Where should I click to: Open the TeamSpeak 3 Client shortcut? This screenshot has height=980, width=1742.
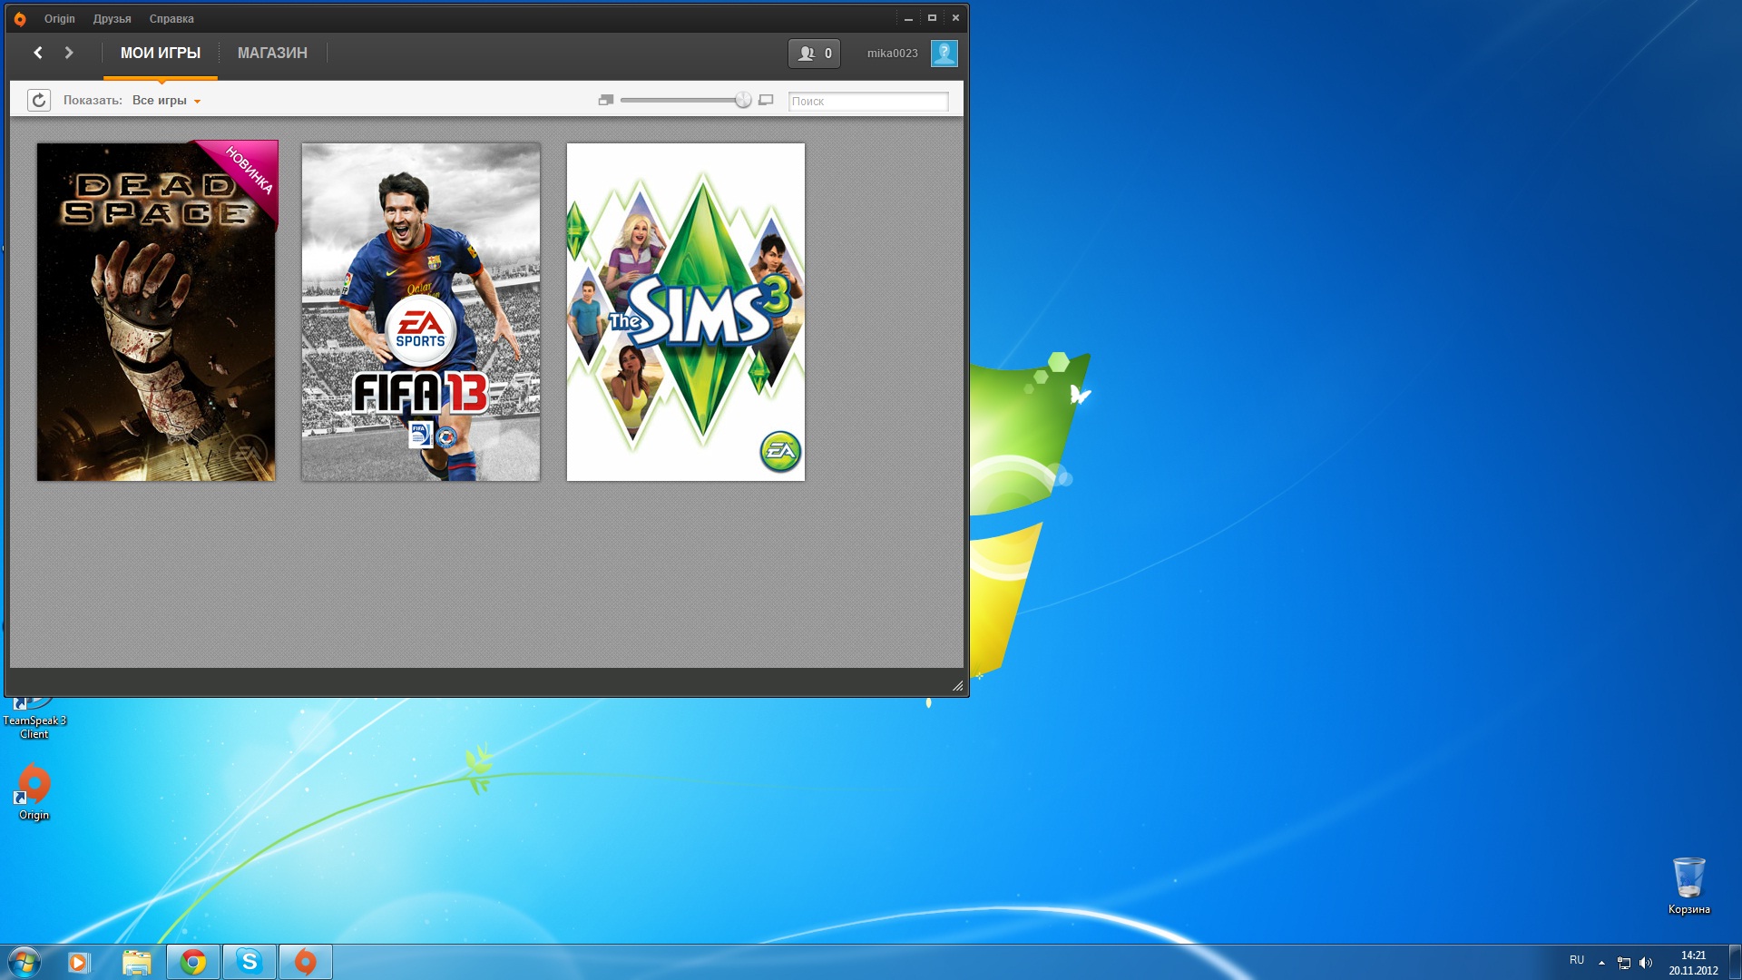click(x=34, y=718)
